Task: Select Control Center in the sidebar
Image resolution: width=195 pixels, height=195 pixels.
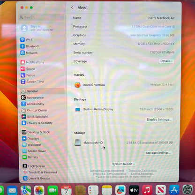Action: pos(34,110)
